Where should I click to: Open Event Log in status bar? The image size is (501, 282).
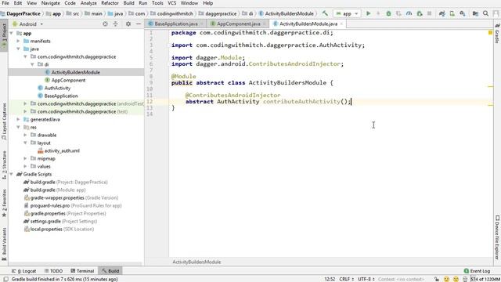pyautogui.click(x=477, y=271)
